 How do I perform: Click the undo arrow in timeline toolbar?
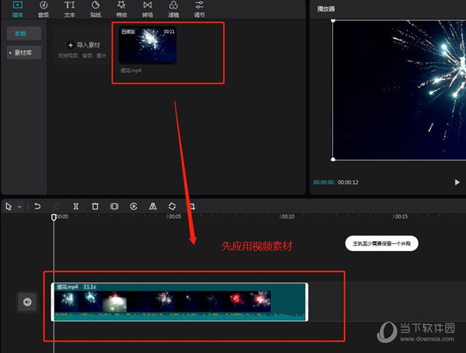pyautogui.click(x=37, y=206)
